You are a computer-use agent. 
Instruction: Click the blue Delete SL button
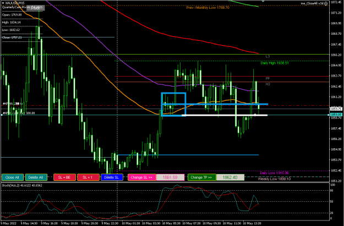[112, 177]
